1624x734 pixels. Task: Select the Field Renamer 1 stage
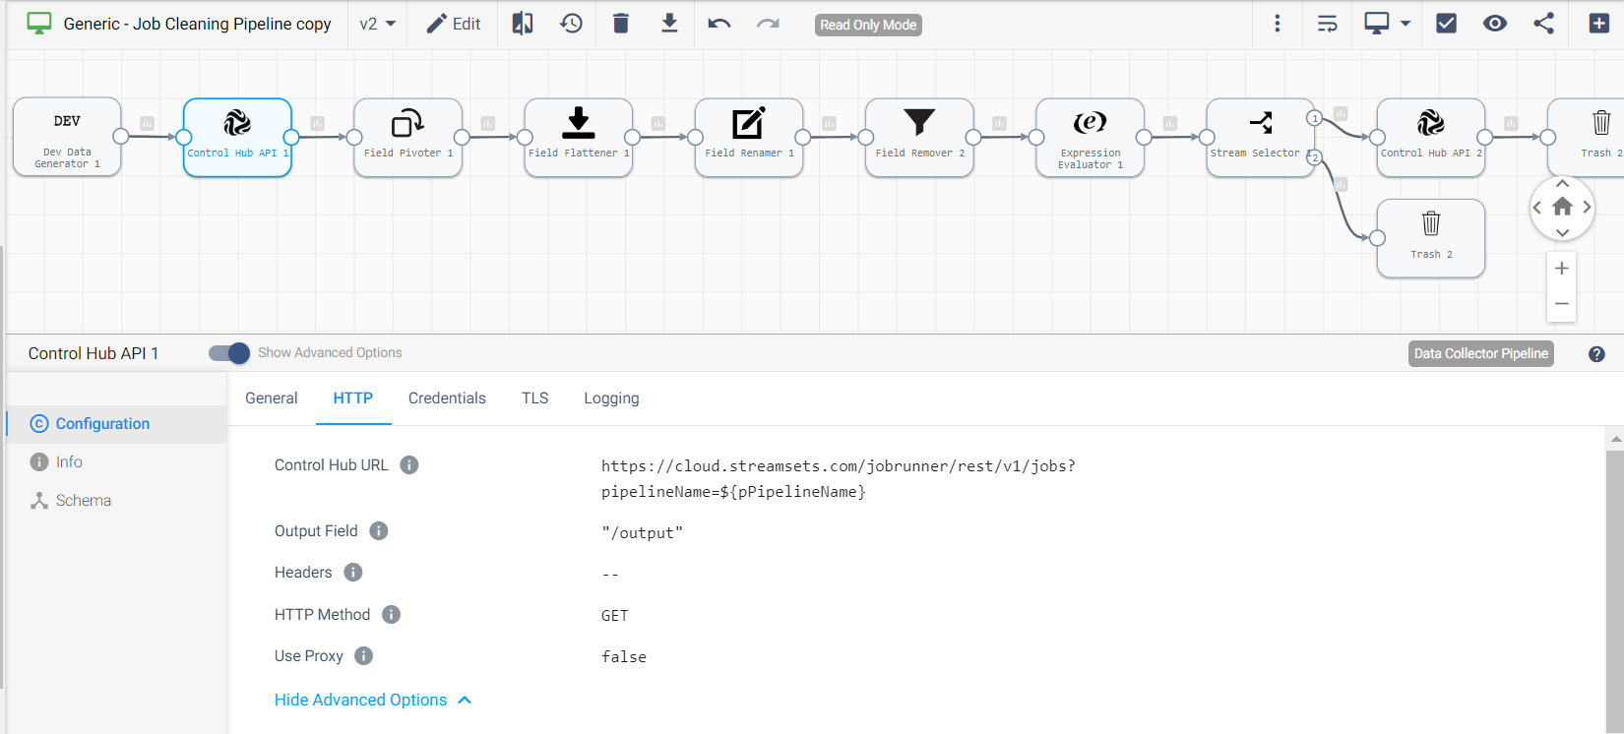point(749,137)
